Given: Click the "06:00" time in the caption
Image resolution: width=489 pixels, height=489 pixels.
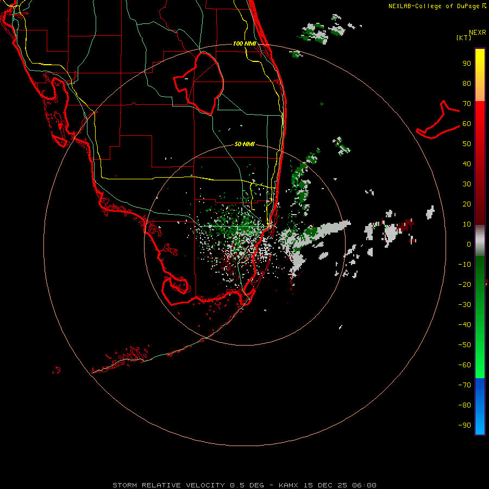Looking at the screenshot, I should (x=364, y=485).
